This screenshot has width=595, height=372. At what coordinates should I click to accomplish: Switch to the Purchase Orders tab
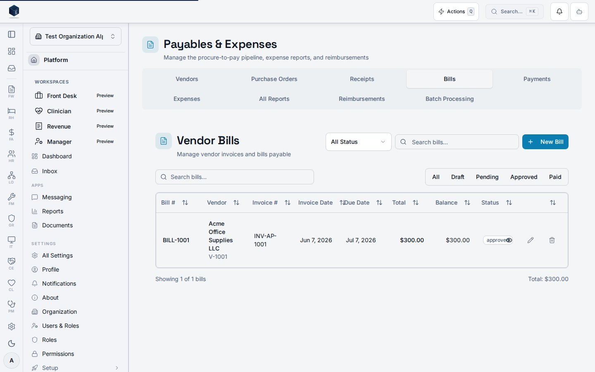pos(274,79)
